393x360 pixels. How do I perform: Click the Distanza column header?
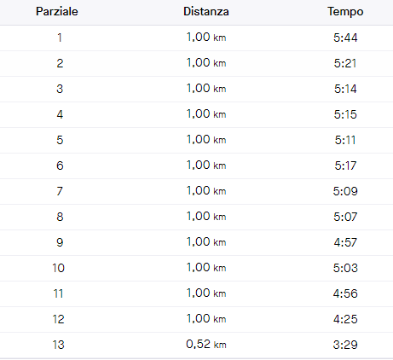tap(206, 12)
